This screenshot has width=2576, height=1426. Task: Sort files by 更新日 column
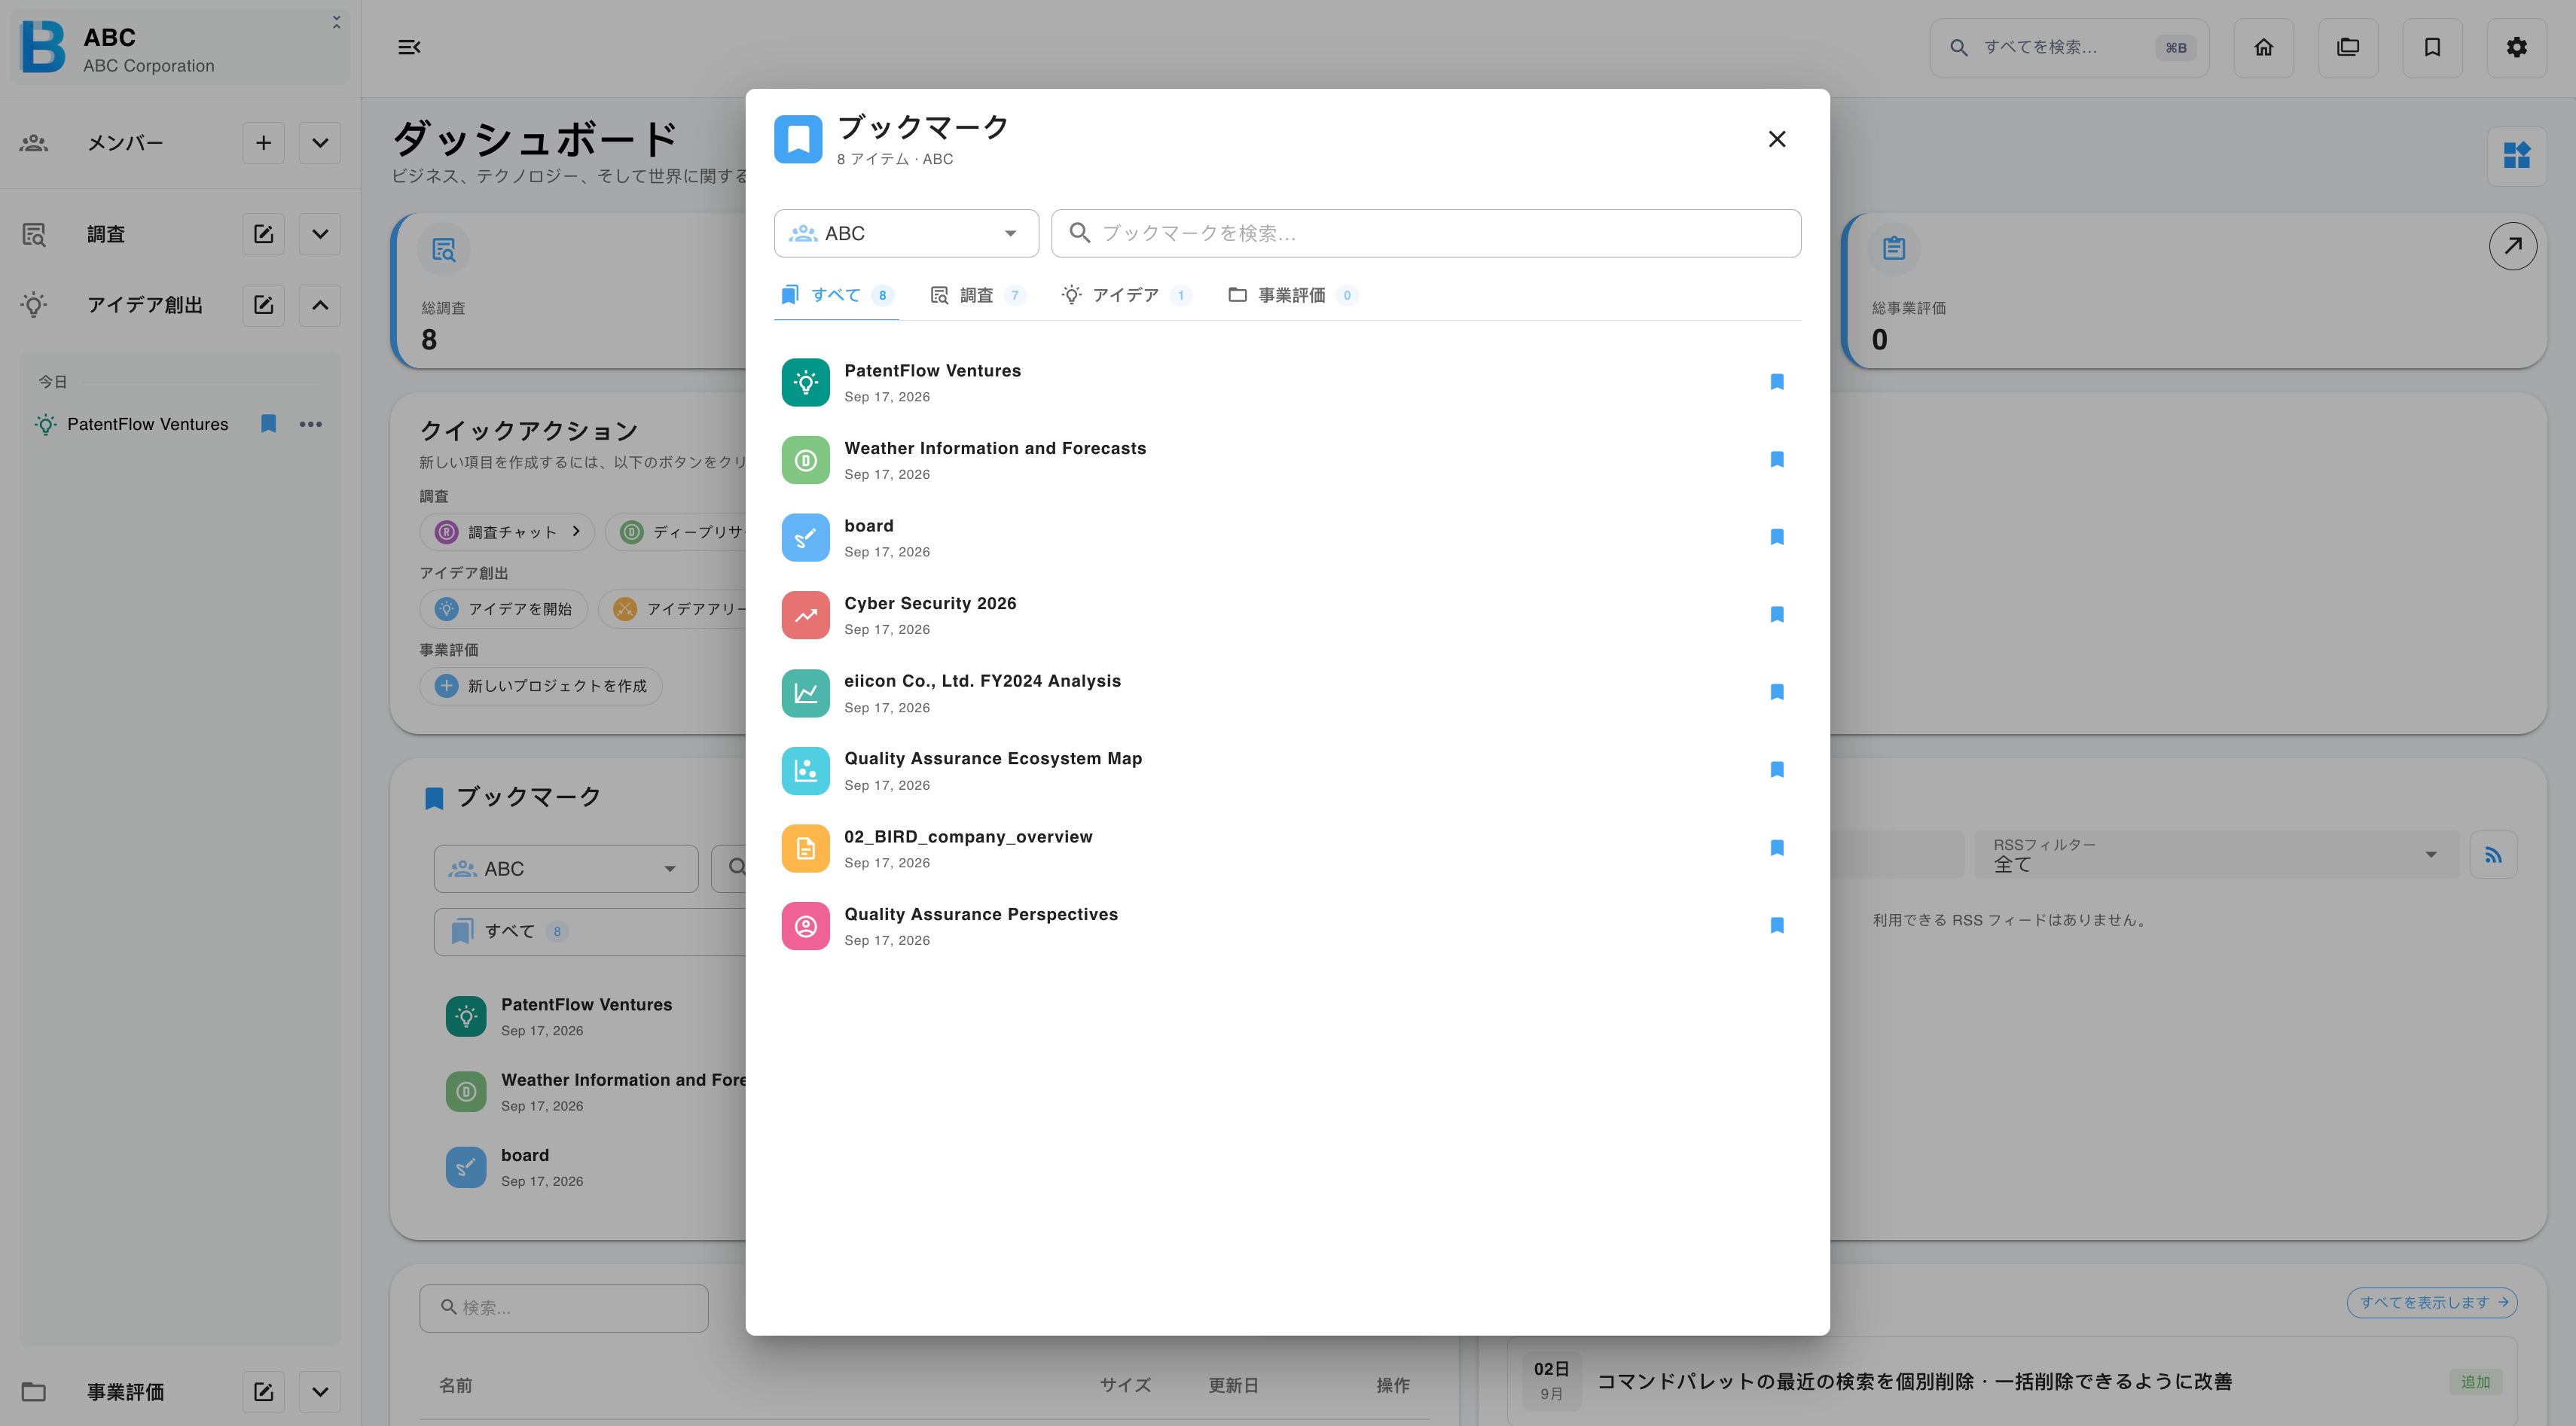(x=1233, y=1385)
